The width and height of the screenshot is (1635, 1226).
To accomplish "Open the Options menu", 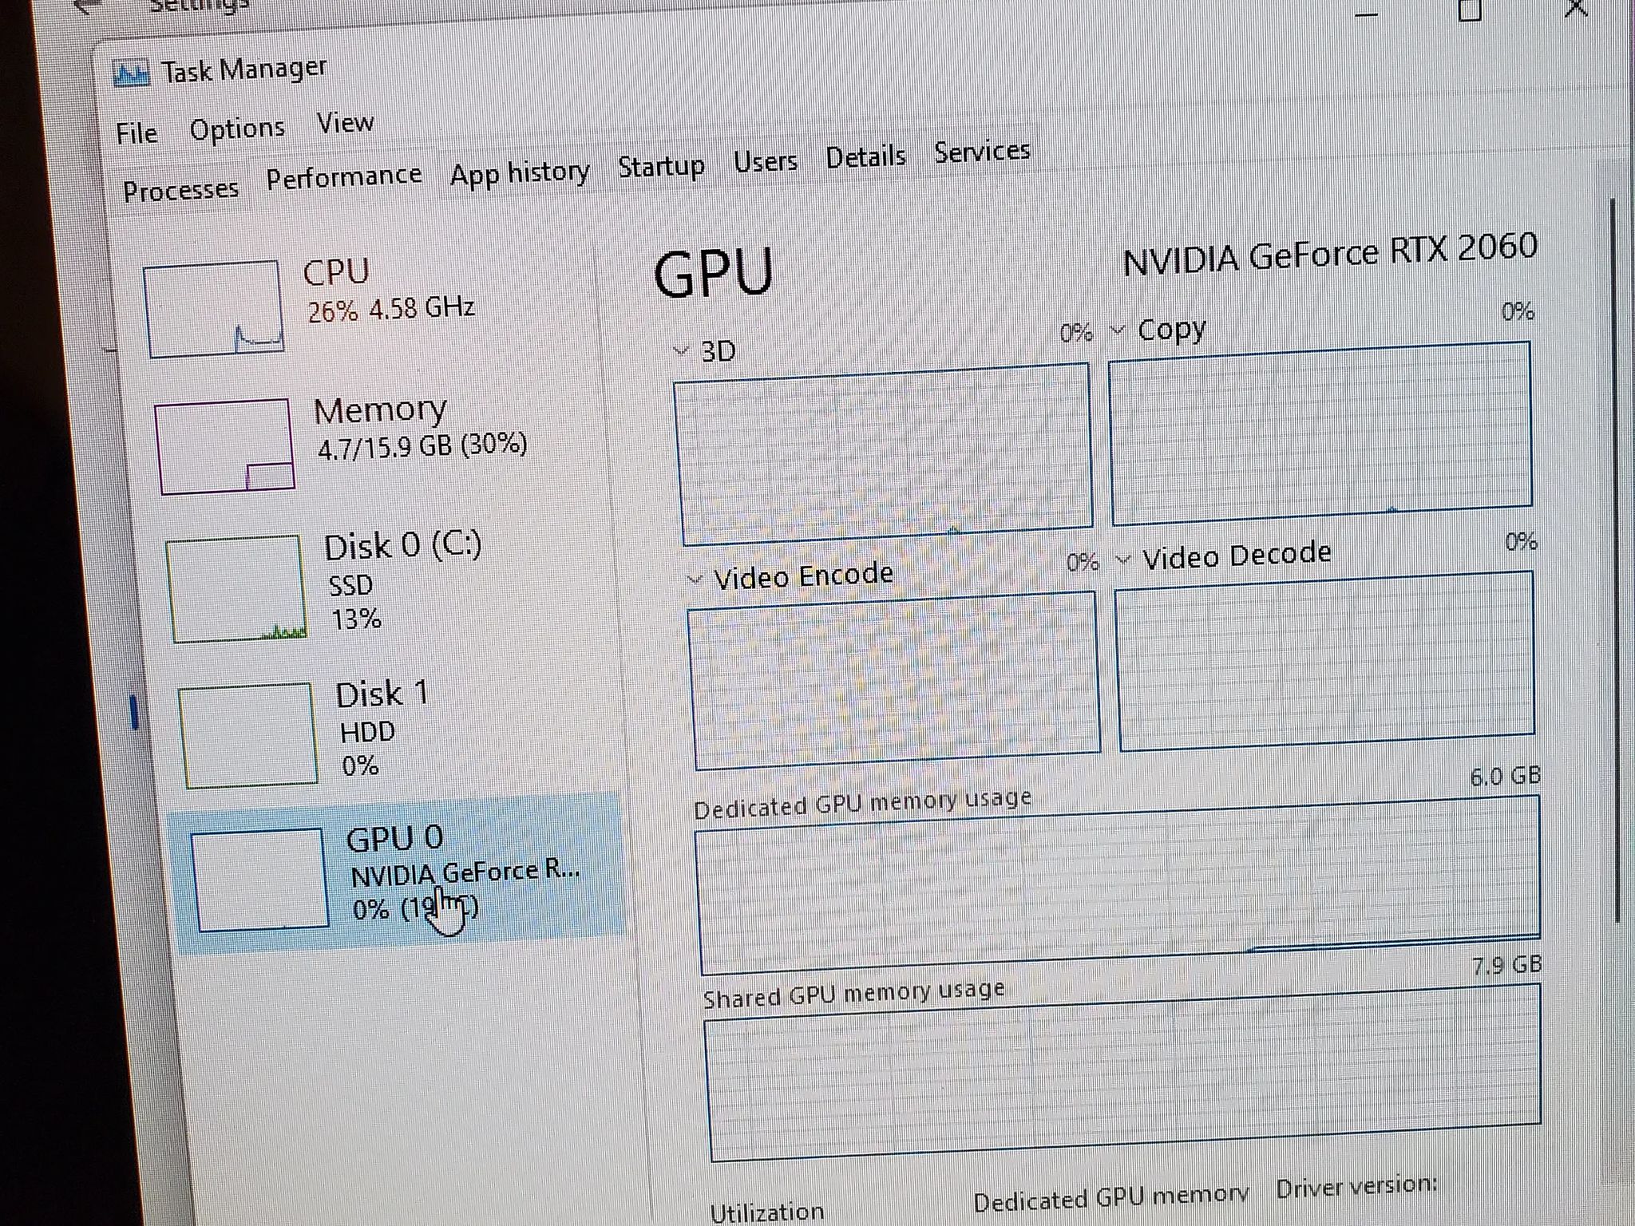I will tap(237, 129).
